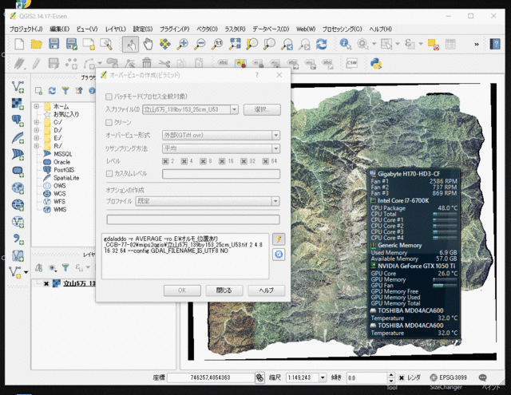Toggle the batch mode checkbox
This screenshot has width=511, height=395.
click(109, 97)
